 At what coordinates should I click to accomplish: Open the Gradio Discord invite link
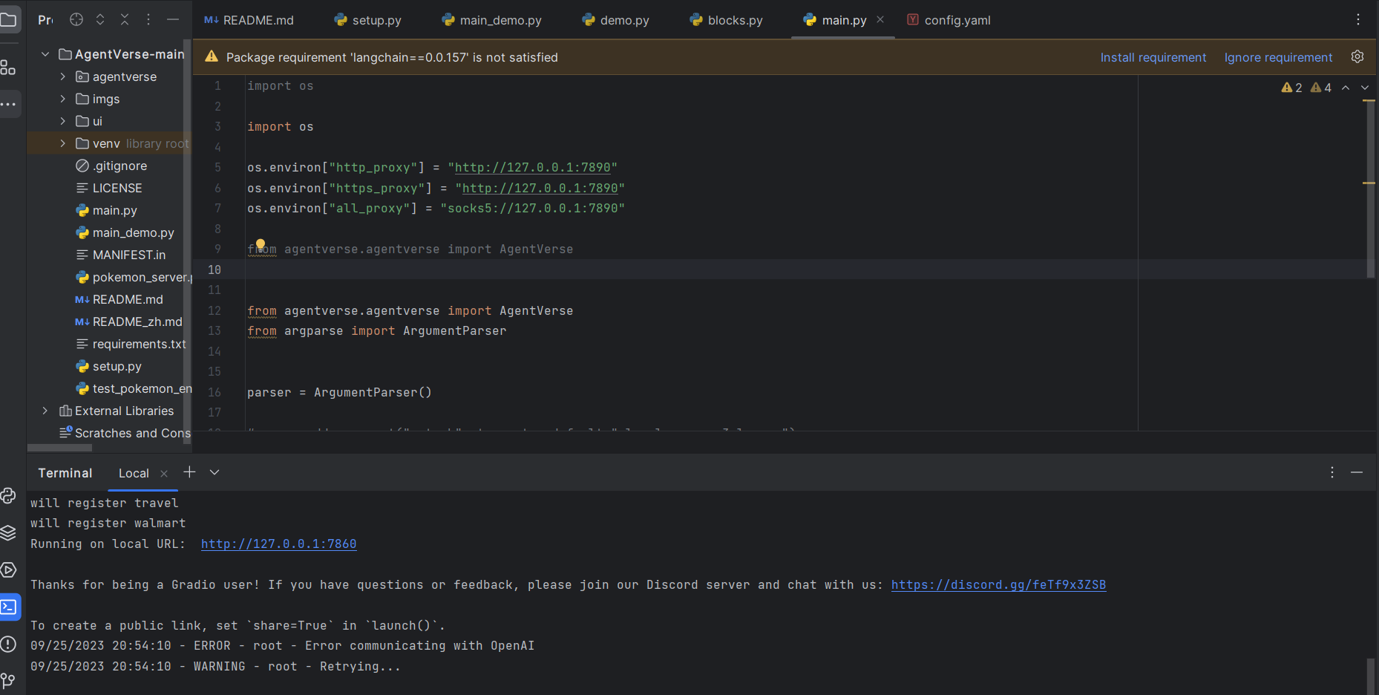click(x=998, y=585)
